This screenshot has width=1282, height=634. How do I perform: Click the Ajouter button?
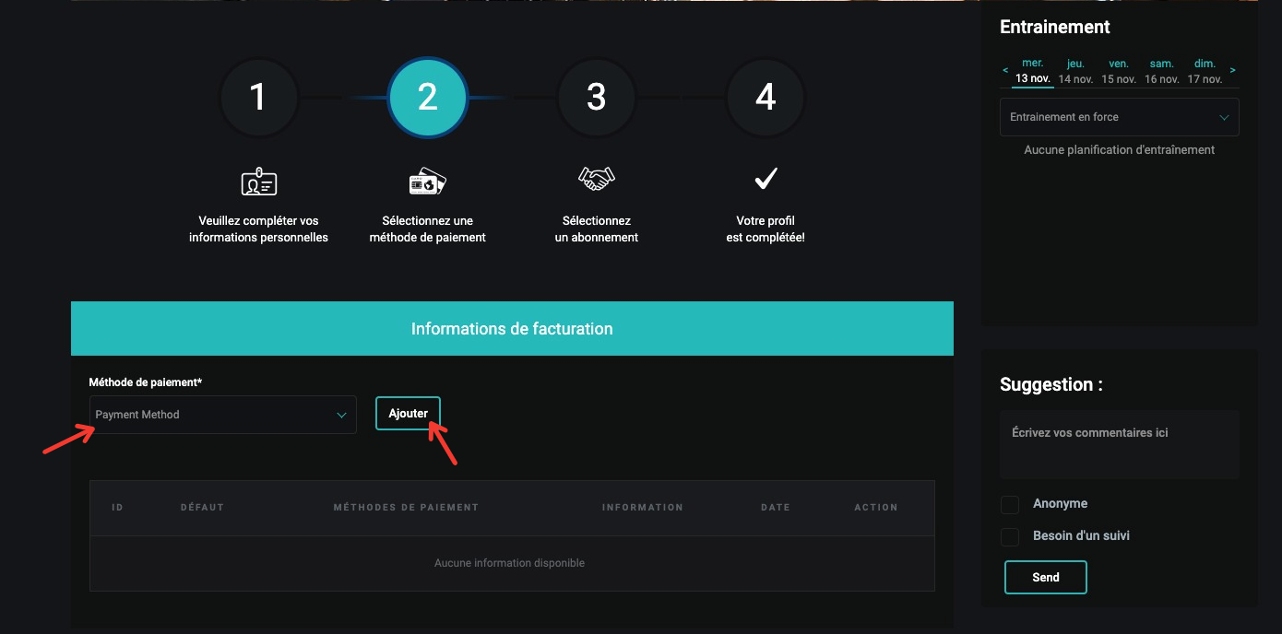click(408, 414)
